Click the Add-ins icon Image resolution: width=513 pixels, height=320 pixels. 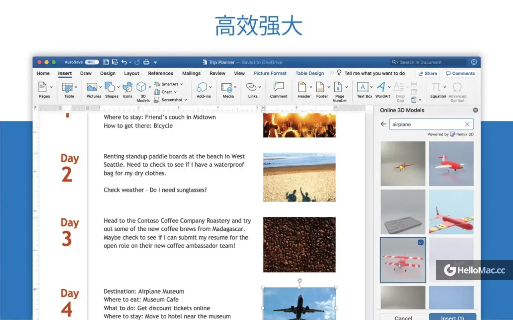pos(202,87)
